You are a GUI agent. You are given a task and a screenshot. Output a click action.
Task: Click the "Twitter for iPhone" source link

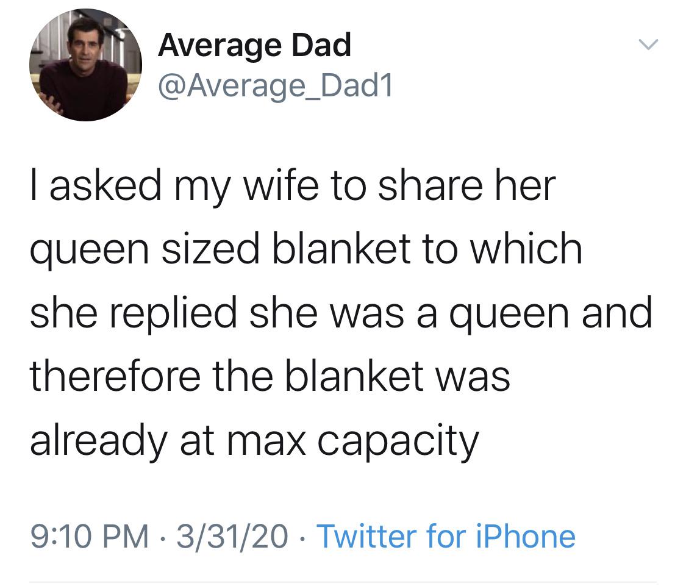point(446,537)
